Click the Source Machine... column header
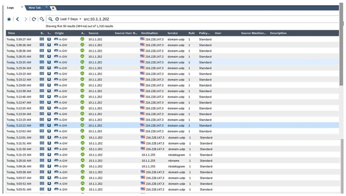Viewport: 346px width, 196px height. (254, 33)
